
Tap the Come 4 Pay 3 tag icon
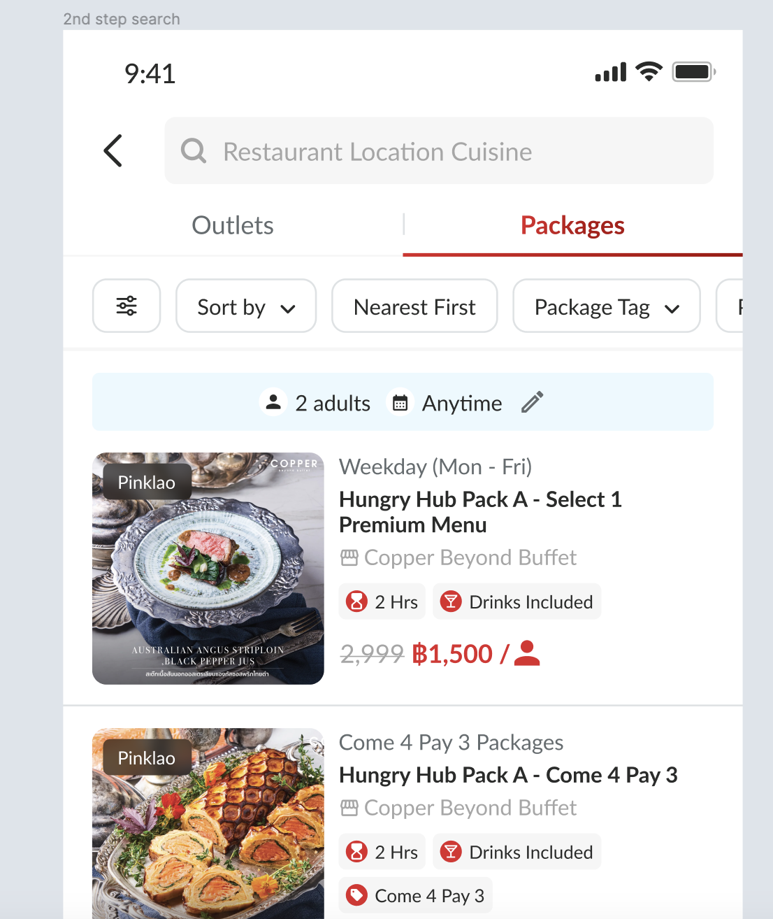click(357, 895)
